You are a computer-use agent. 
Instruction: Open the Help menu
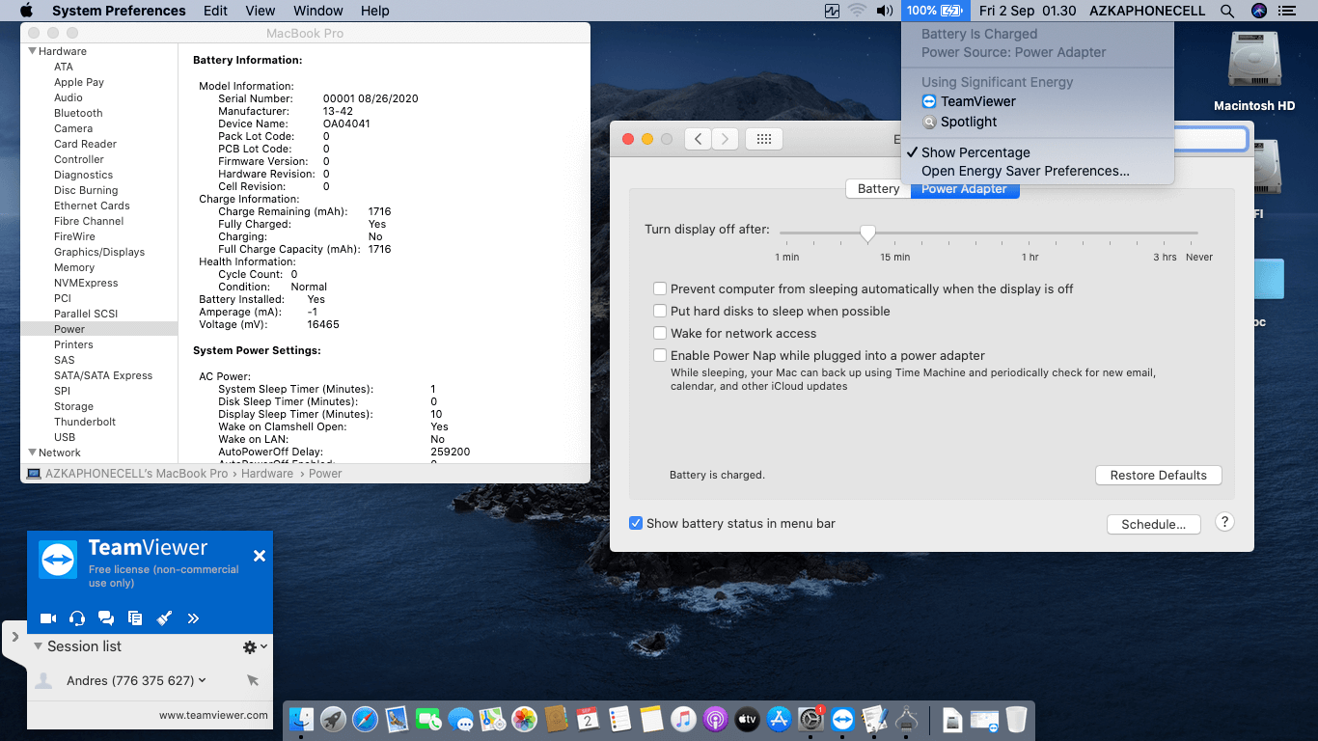click(374, 11)
